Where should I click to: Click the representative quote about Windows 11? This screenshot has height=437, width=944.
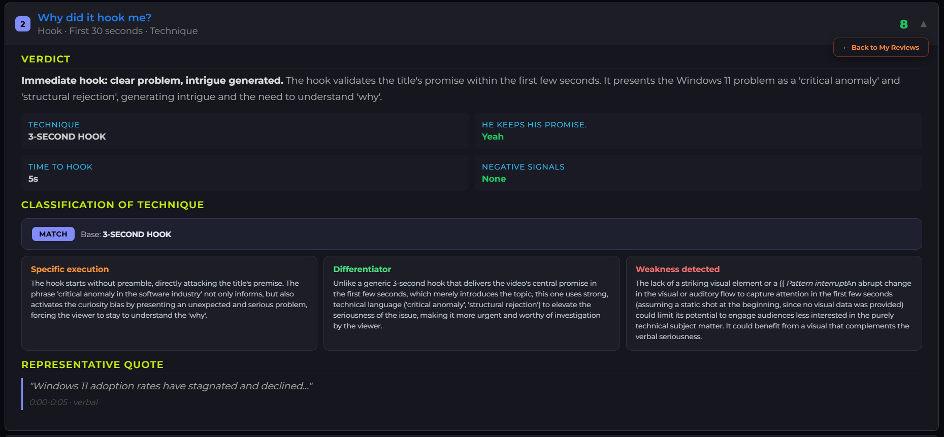click(x=171, y=386)
